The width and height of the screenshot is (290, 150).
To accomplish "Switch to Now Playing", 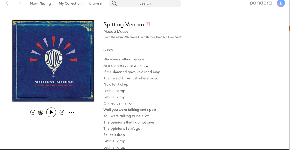I will coord(40,3).
